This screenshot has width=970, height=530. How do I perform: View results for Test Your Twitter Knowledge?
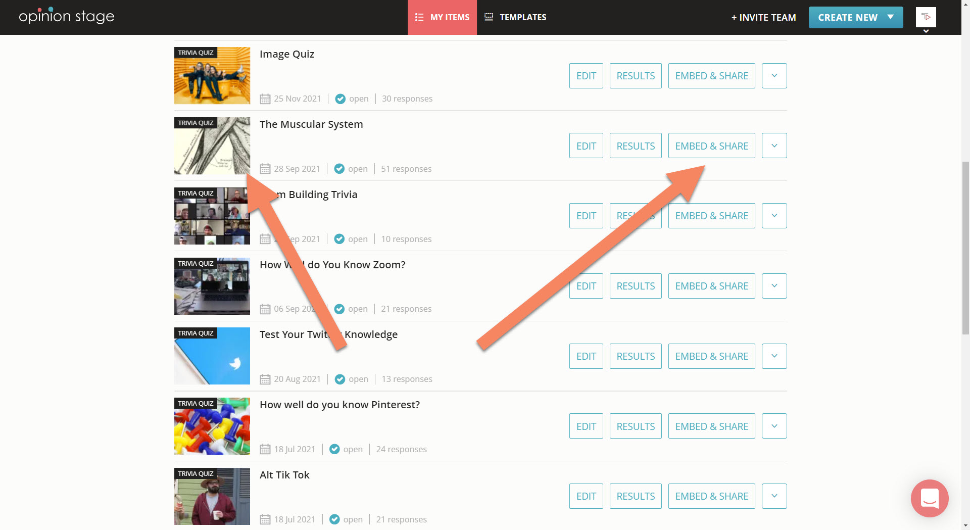[x=636, y=356]
